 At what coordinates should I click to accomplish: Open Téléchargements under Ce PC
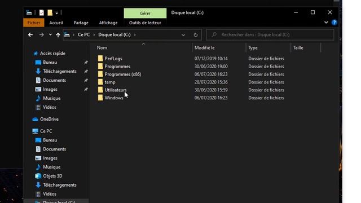60,185
